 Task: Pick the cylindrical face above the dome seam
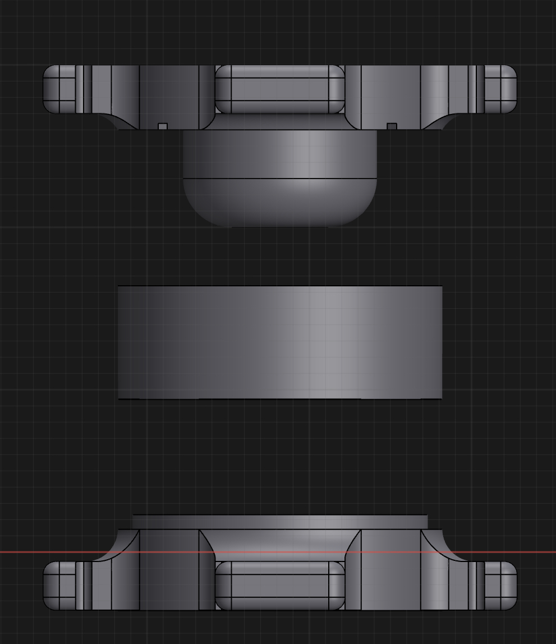point(280,154)
